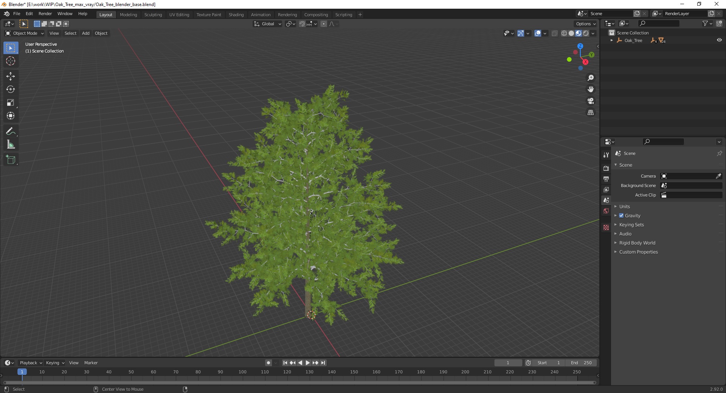
Task: Expand the Custom Properties panel
Action: pyautogui.click(x=638, y=252)
